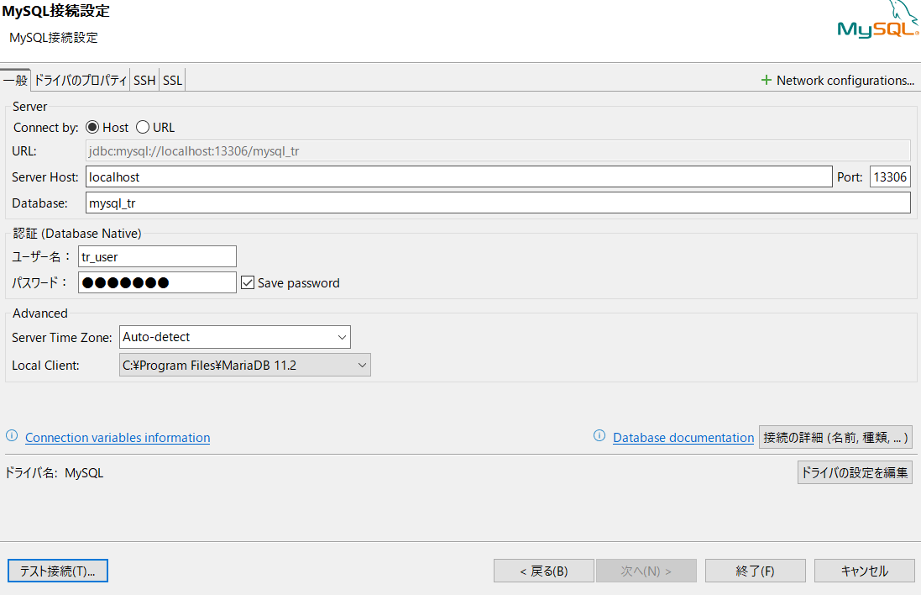This screenshot has width=921, height=595.
Task: Click ドライバの設定を編集 button
Action: point(855,472)
